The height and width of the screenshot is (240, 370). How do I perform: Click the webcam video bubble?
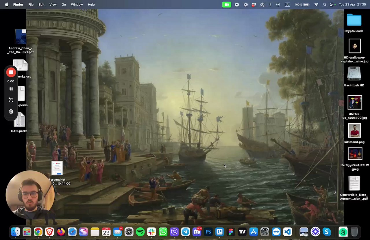30,194
